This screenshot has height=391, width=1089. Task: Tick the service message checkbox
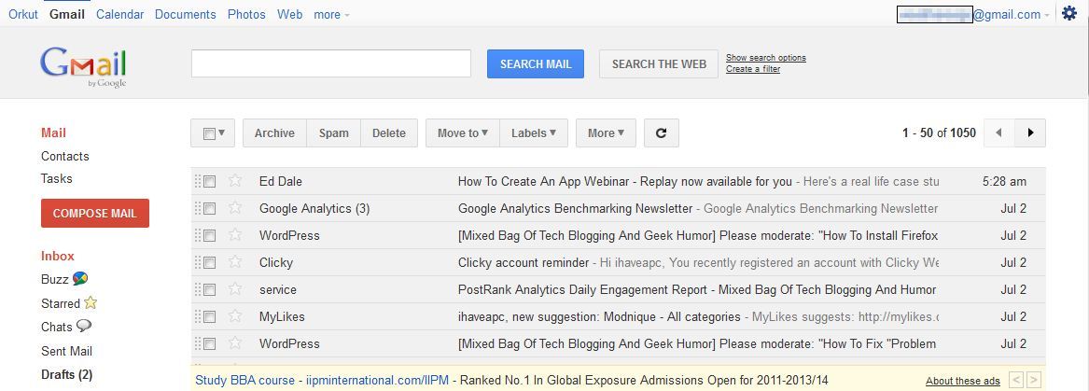[x=210, y=290]
